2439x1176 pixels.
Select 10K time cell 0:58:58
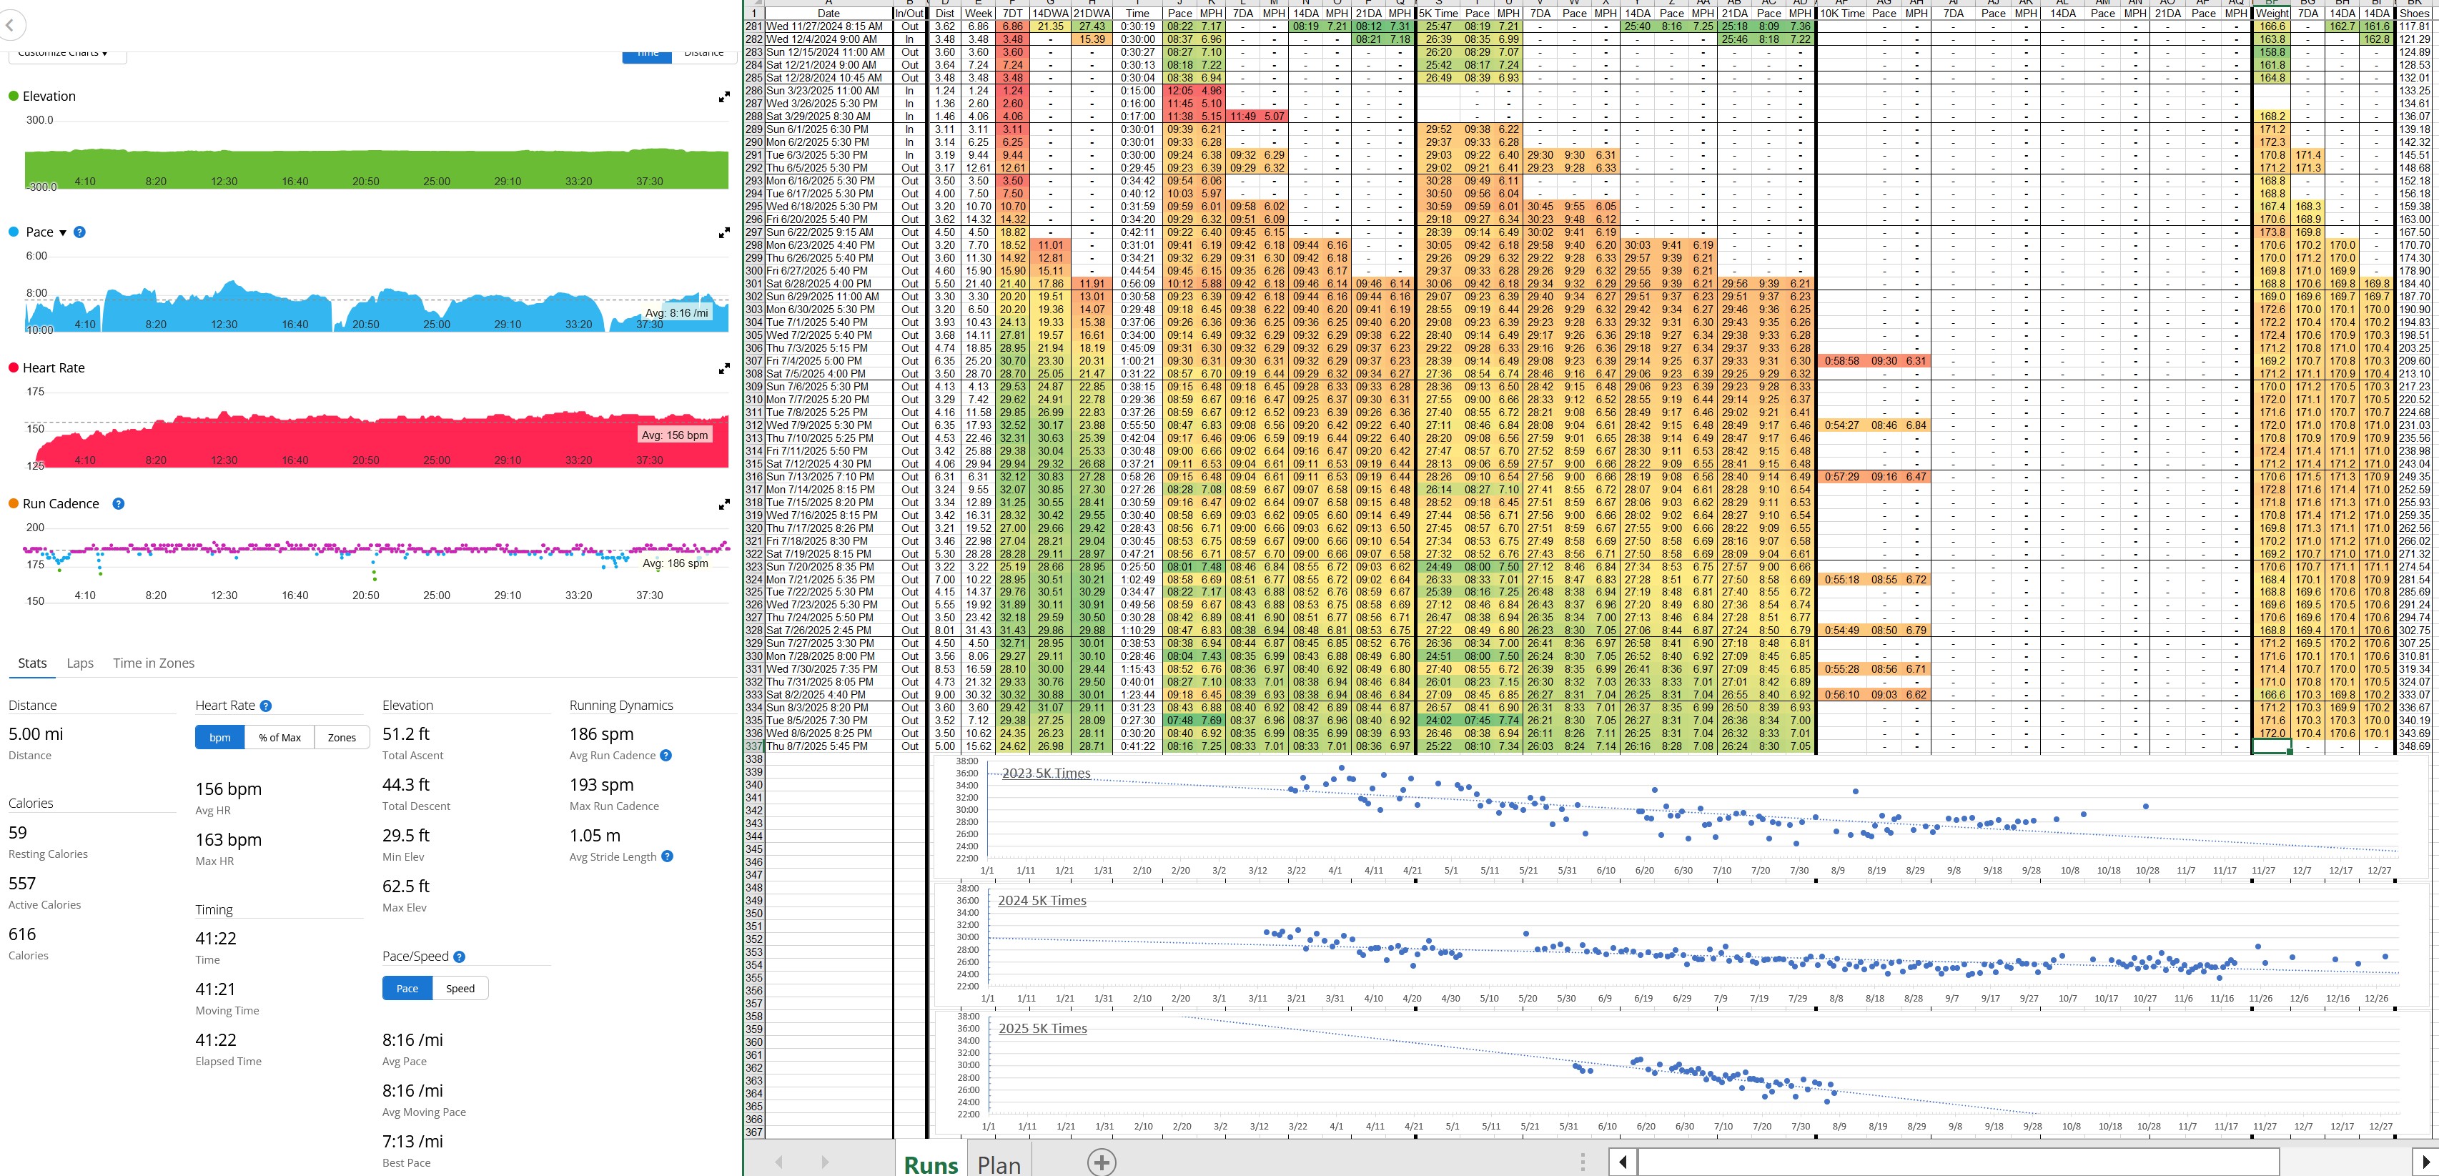coord(1841,361)
